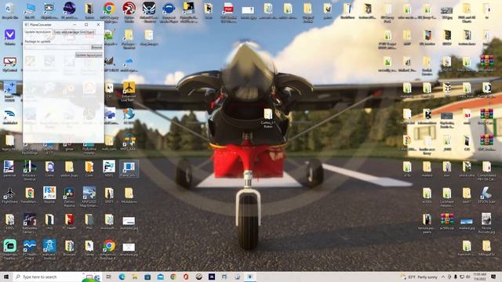502x282 pixels.
Task: Select the mallard.jpg image file
Action: pos(467,223)
